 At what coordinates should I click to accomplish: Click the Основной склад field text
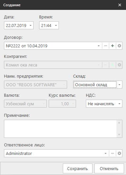[x=91, y=85]
